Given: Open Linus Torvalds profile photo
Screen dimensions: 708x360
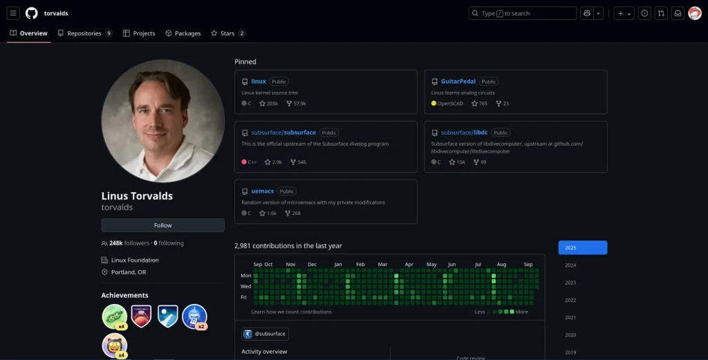Looking at the screenshot, I should click(163, 121).
